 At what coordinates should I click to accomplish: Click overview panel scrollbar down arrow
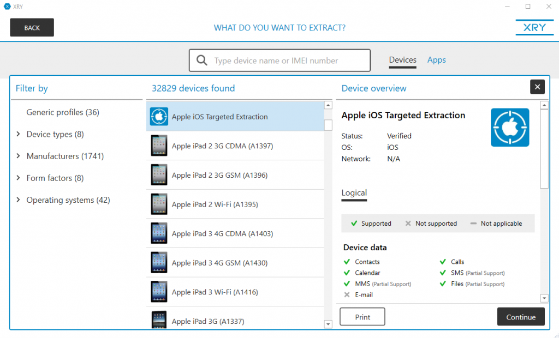[544, 298]
